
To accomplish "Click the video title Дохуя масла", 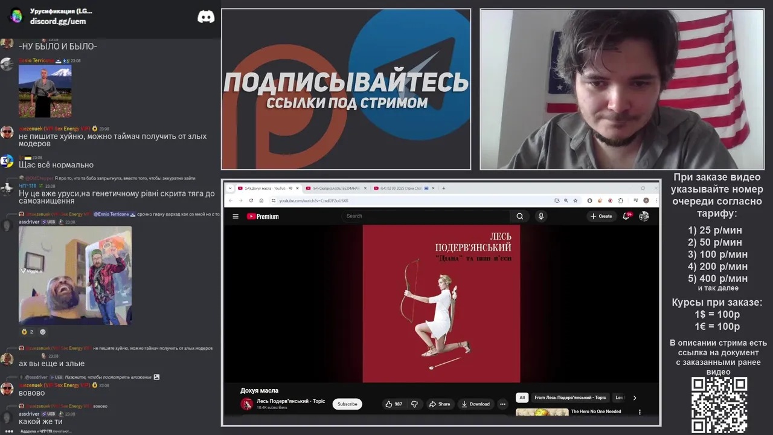I will coord(259,390).
